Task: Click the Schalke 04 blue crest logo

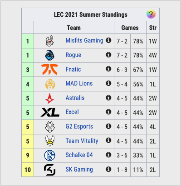Action: click(x=49, y=155)
